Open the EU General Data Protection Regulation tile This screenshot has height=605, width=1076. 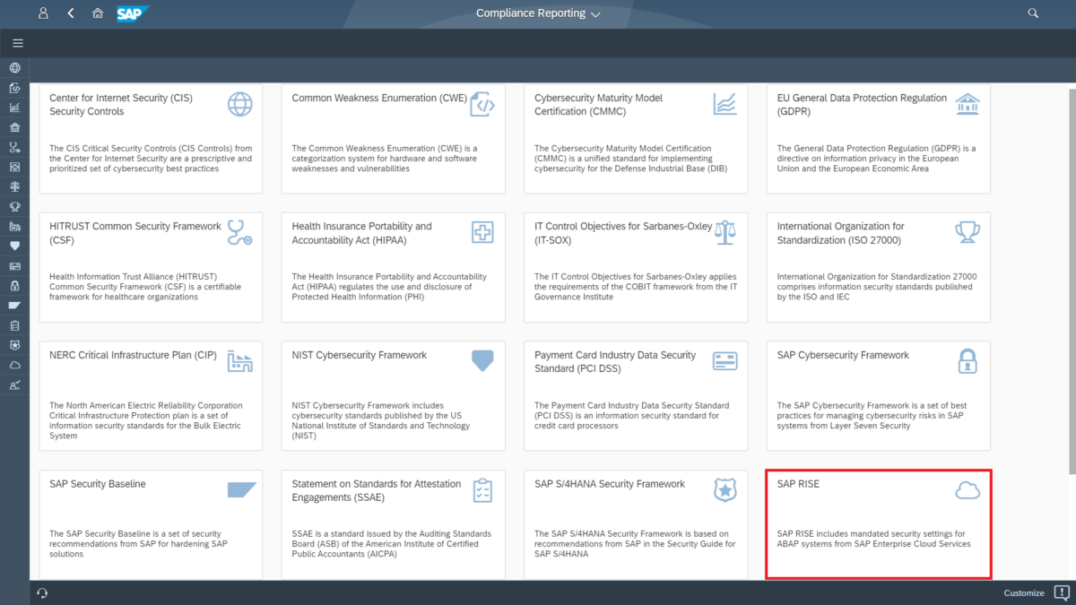878,138
